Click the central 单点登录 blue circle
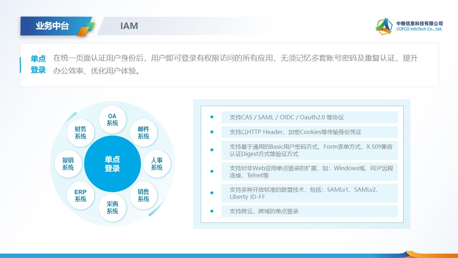The height and width of the screenshot is (258, 458). [112, 164]
